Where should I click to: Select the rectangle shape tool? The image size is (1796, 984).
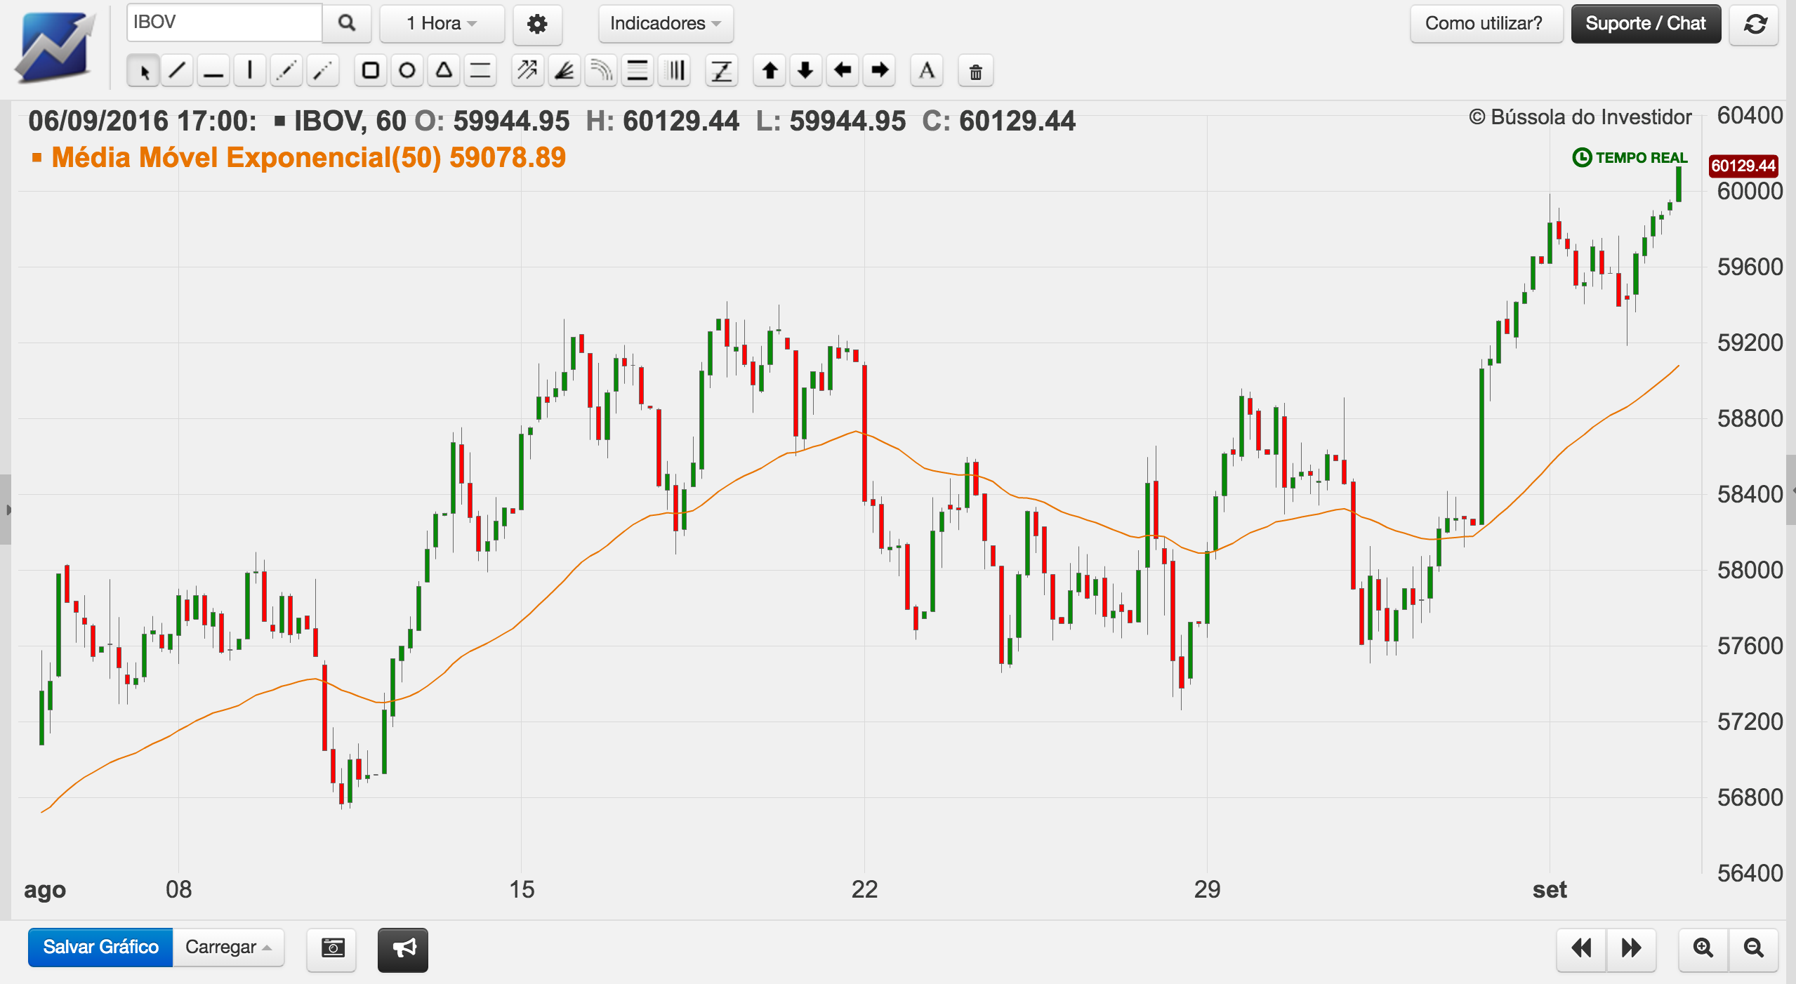tap(371, 71)
